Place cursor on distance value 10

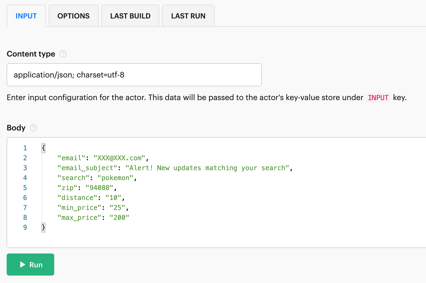113,198
